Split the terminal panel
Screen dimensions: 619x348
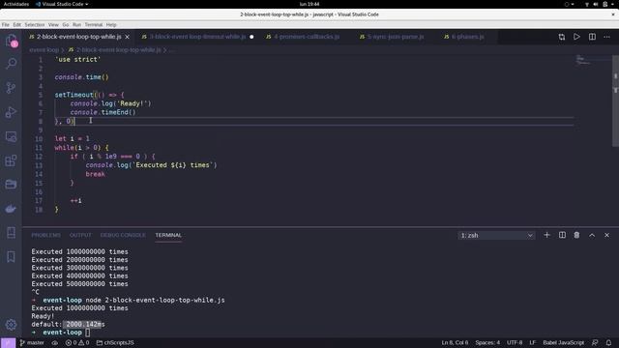(562, 235)
